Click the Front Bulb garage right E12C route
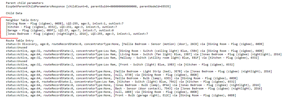284x103 pixels. (x=121, y=95)
